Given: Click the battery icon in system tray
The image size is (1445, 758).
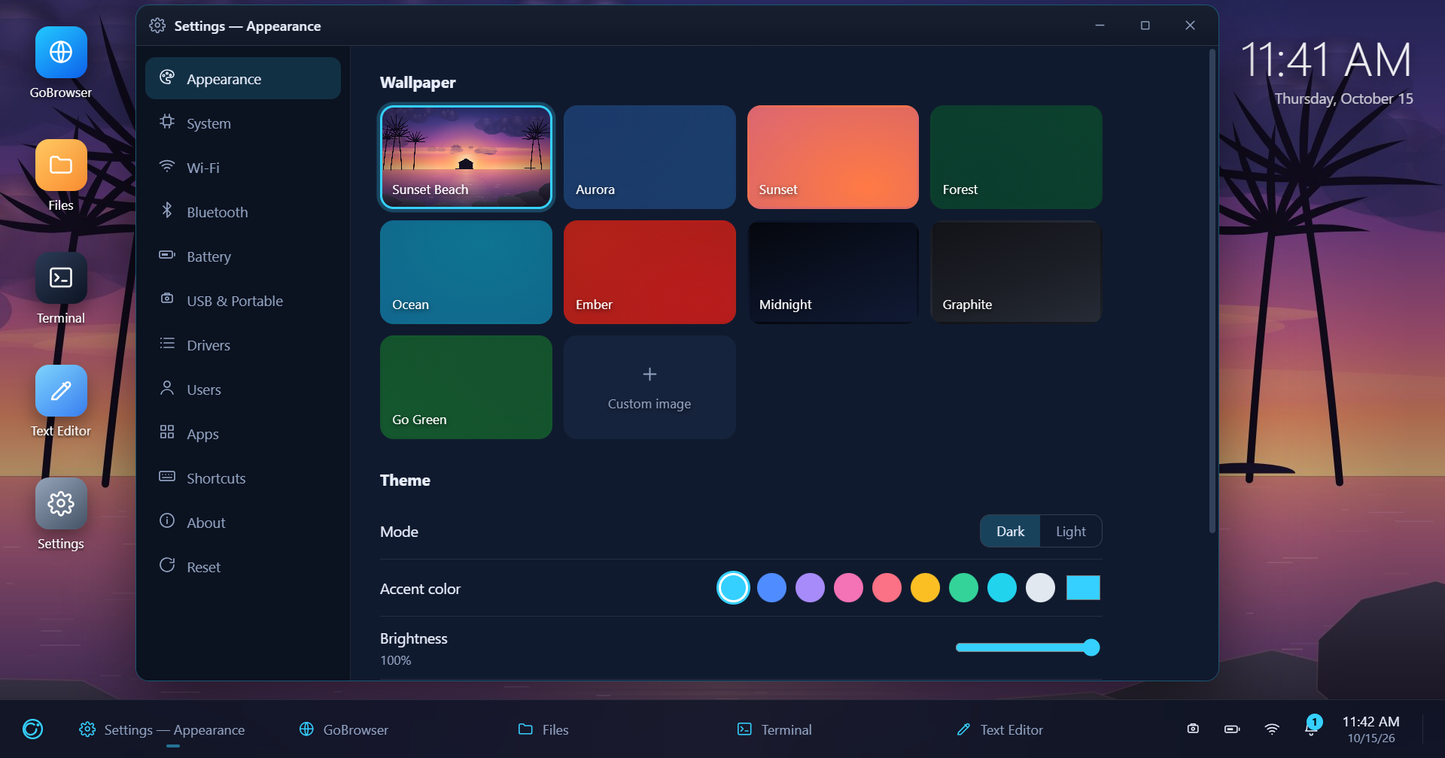Looking at the screenshot, I should (x=1232, y=729).
